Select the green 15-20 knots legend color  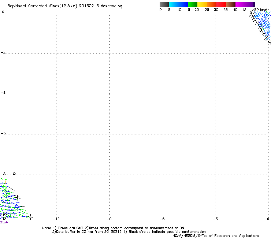193,4
